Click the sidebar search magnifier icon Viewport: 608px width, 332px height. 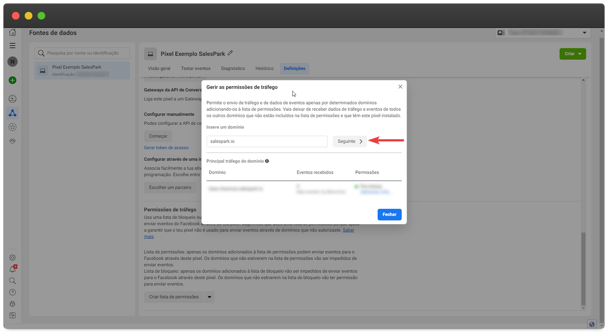13,281
